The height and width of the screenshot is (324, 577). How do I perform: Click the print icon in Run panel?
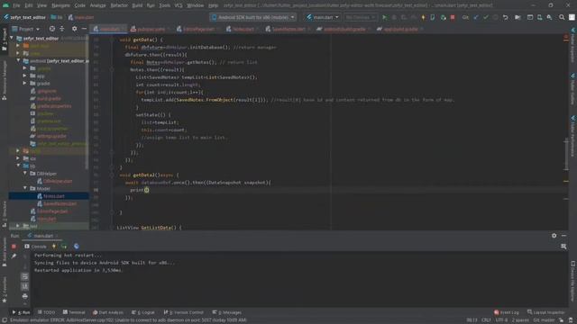click(24, 296)
